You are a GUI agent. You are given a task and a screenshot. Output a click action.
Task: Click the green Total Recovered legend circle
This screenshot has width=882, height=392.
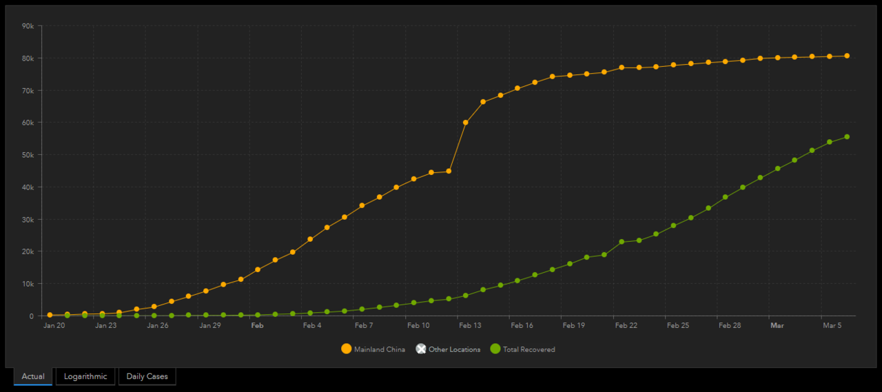click(495, 349)
